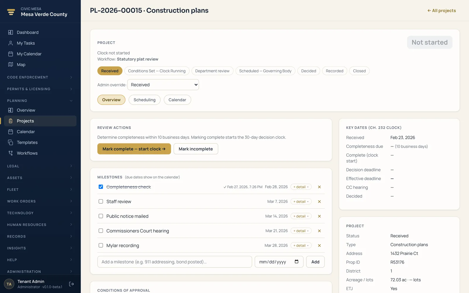
Task: Check the Staff review milestone
Action: coord(101,201)
